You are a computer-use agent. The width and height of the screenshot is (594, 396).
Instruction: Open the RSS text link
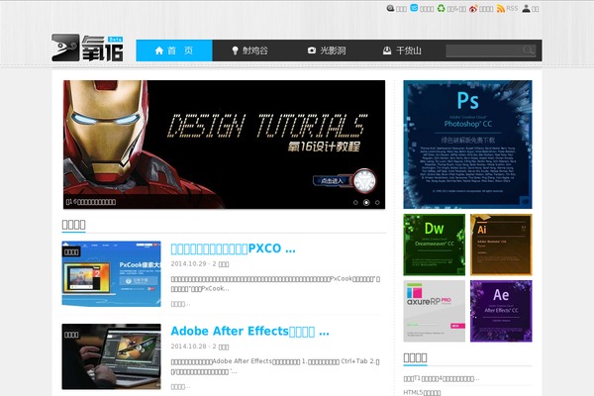(512, 8)
